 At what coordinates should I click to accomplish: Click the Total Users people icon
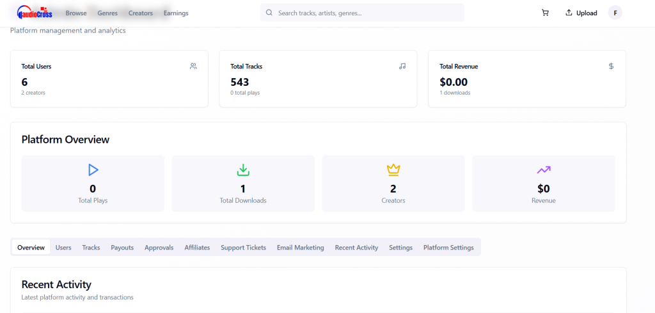point(193,66)
